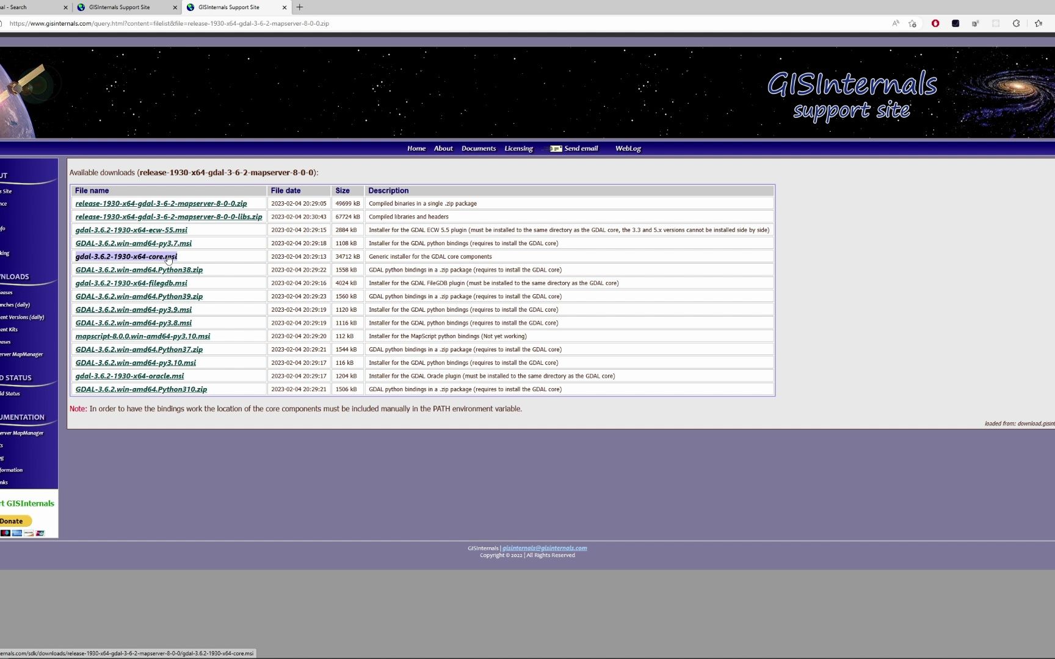The width and height of the screenshot is (1055, 659).
Task: Click the envelope icon beside Send email
Action: pos(556,148)
